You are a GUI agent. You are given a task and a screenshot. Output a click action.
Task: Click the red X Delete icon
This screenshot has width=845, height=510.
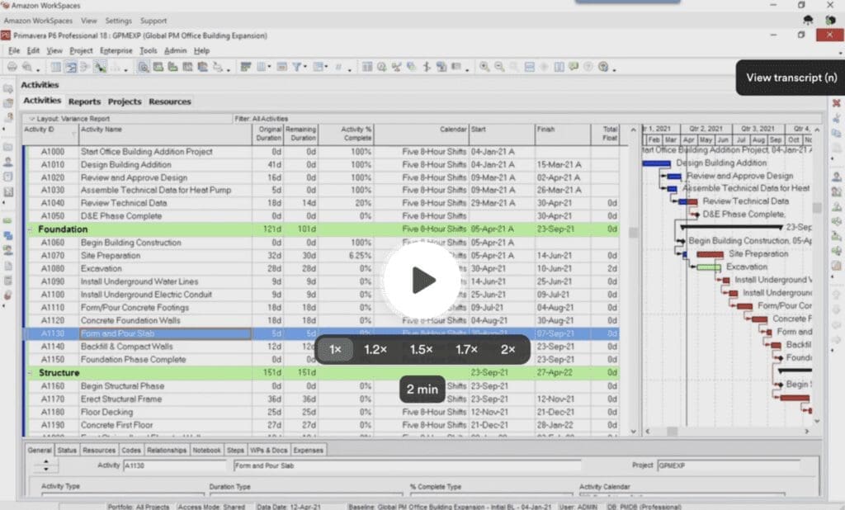click(x=837, y=103)
